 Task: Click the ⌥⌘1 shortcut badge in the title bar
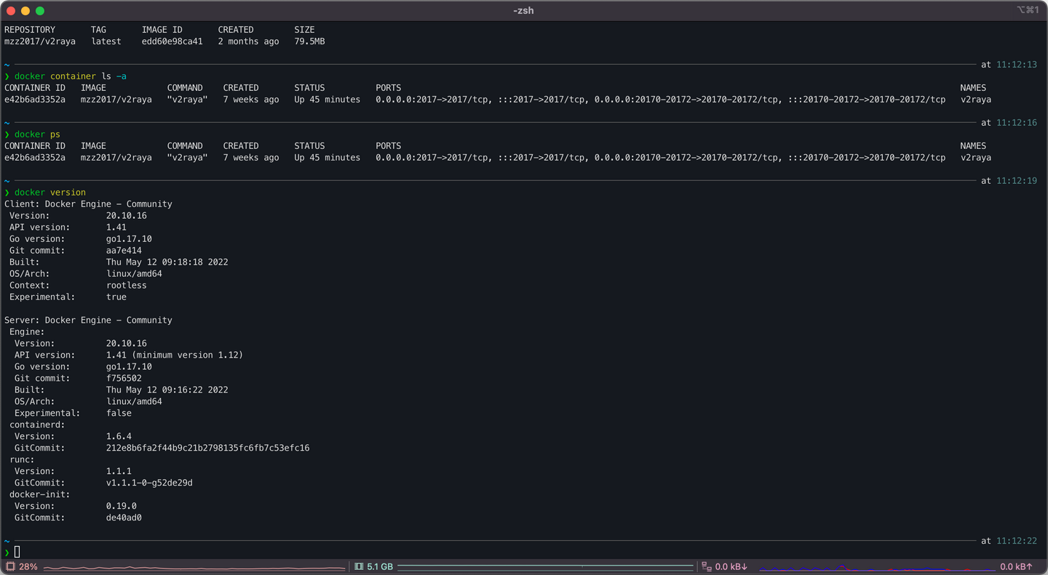[1029, 10]
